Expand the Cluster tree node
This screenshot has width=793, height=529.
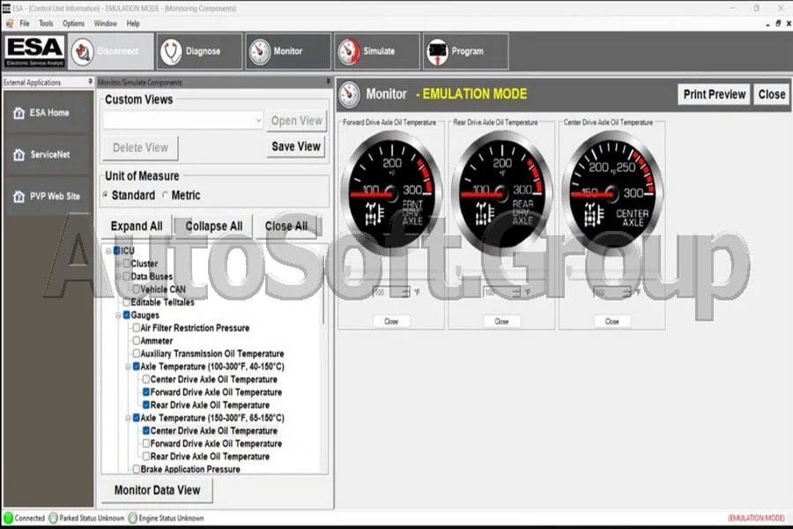click(x=118, y=264)
